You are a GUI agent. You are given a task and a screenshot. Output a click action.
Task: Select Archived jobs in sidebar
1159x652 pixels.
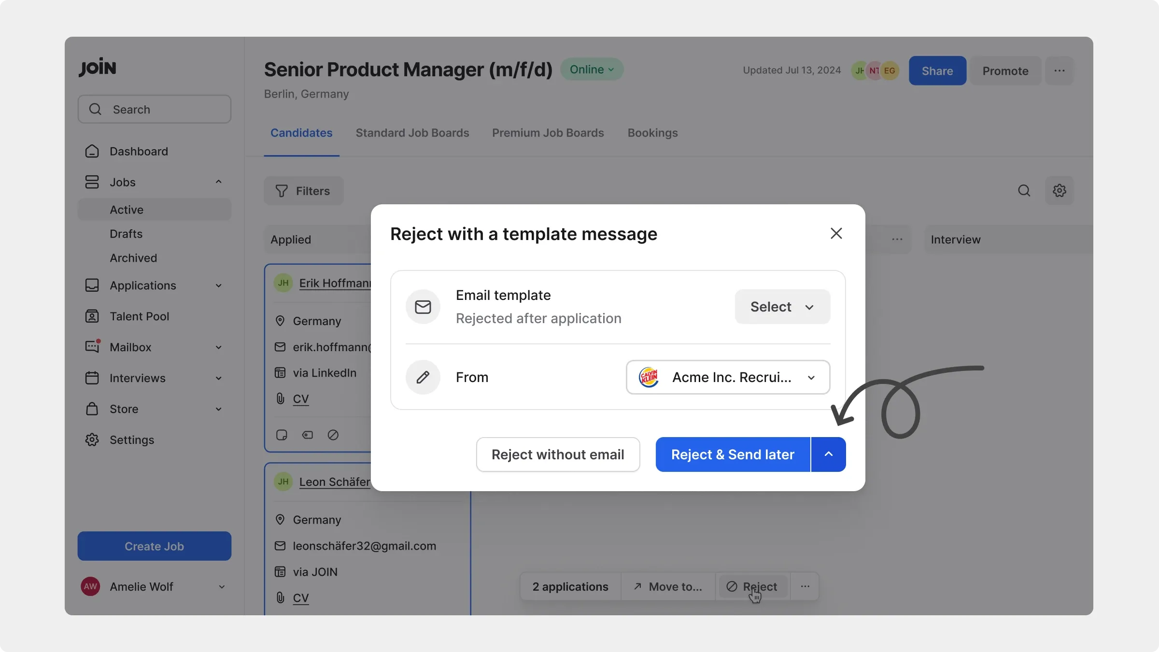coord(133,258)
